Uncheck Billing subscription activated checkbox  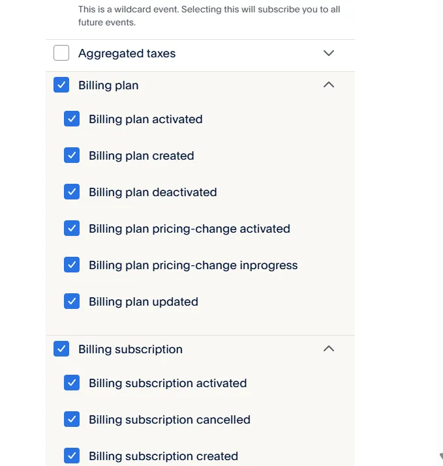tap(72, 383)
